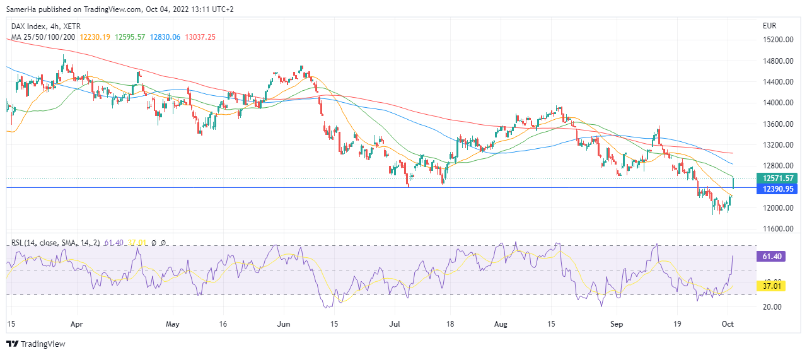
Task: Click the 15200.00 price axis label
Action: pos(777,40)
